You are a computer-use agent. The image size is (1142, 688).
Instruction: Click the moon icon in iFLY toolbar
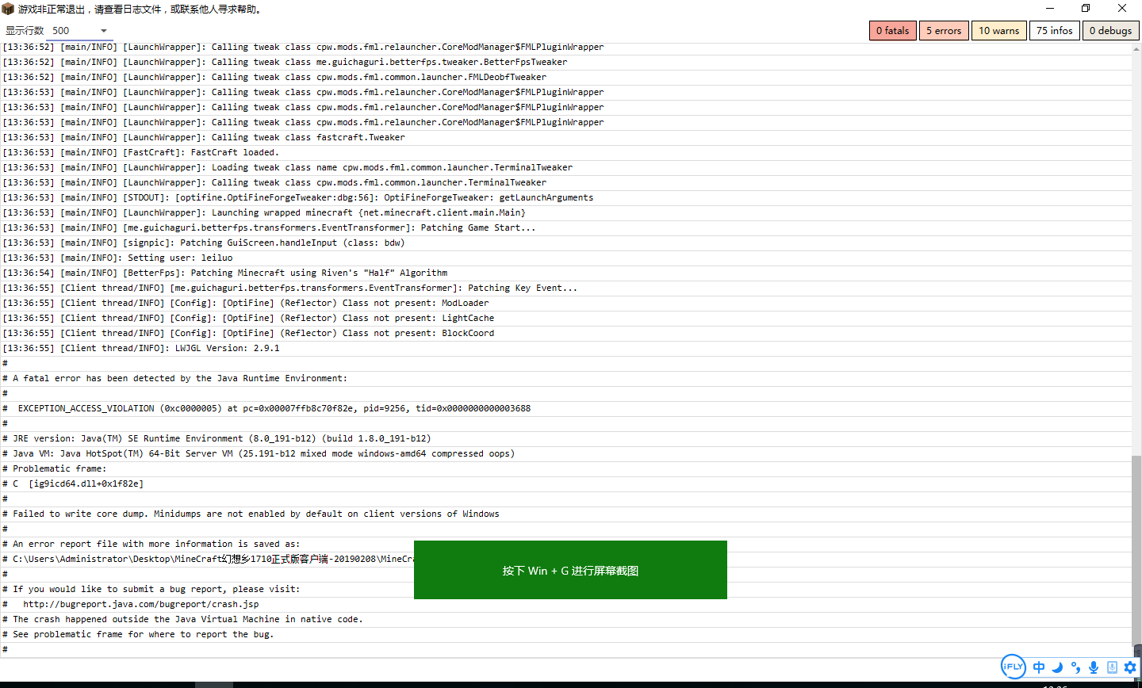[1057, 667]
